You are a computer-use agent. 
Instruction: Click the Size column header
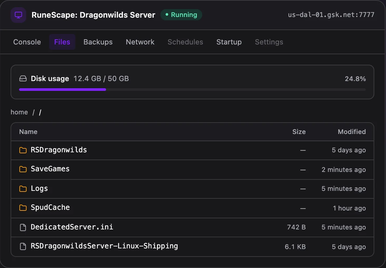[x=299, y=132]
